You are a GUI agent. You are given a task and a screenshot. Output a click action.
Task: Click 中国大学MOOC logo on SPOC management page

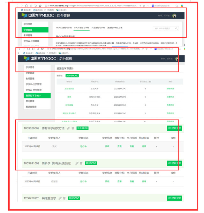pyautogui.click(x=38, y=16)
